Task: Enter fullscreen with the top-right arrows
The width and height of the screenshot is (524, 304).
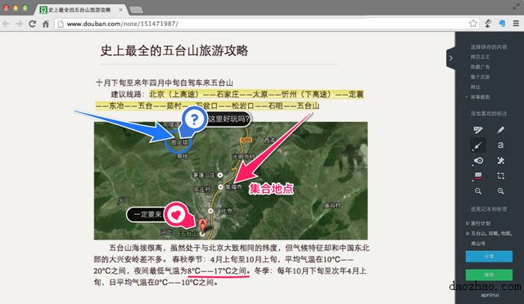Action: [x=517, y=7]
